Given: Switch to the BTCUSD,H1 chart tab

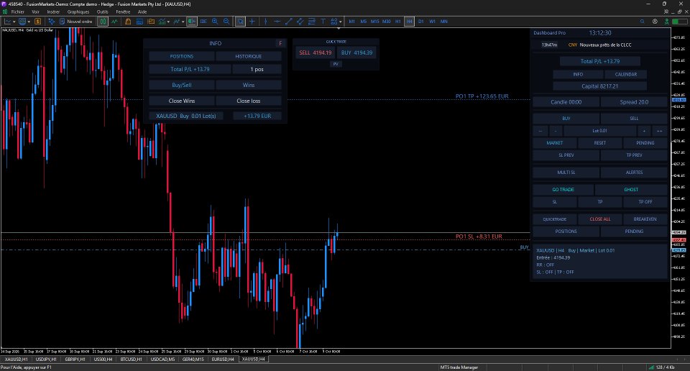Looking at the screenshot, I should 131,359.
